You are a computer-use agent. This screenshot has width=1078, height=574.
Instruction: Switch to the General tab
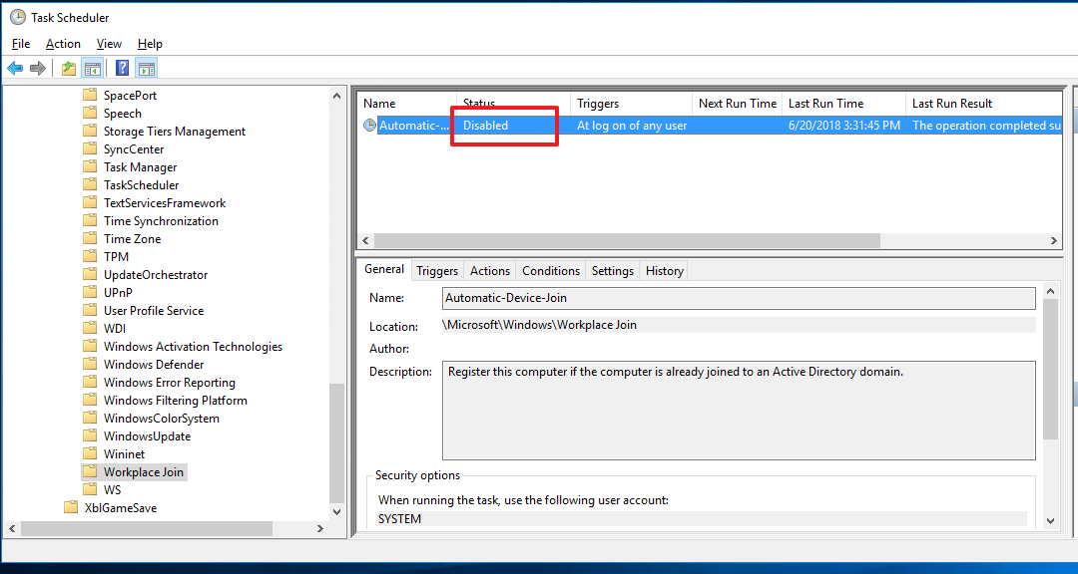[383, 269]
